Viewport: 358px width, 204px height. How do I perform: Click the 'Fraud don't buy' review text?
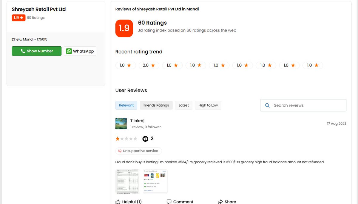tap(220, 162)
